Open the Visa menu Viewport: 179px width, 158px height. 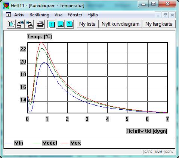(58, 15)
